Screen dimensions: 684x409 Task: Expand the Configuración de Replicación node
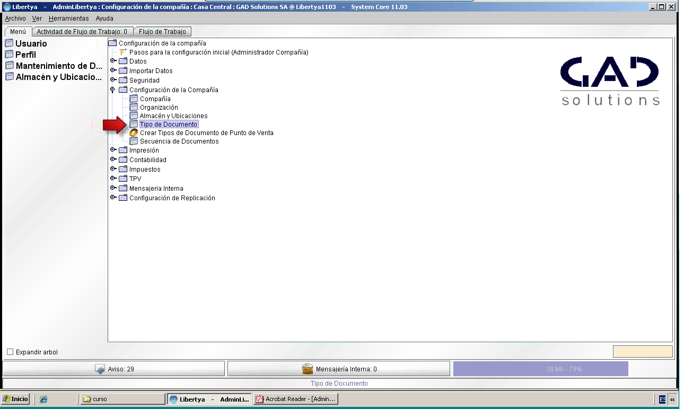(113, 197)
